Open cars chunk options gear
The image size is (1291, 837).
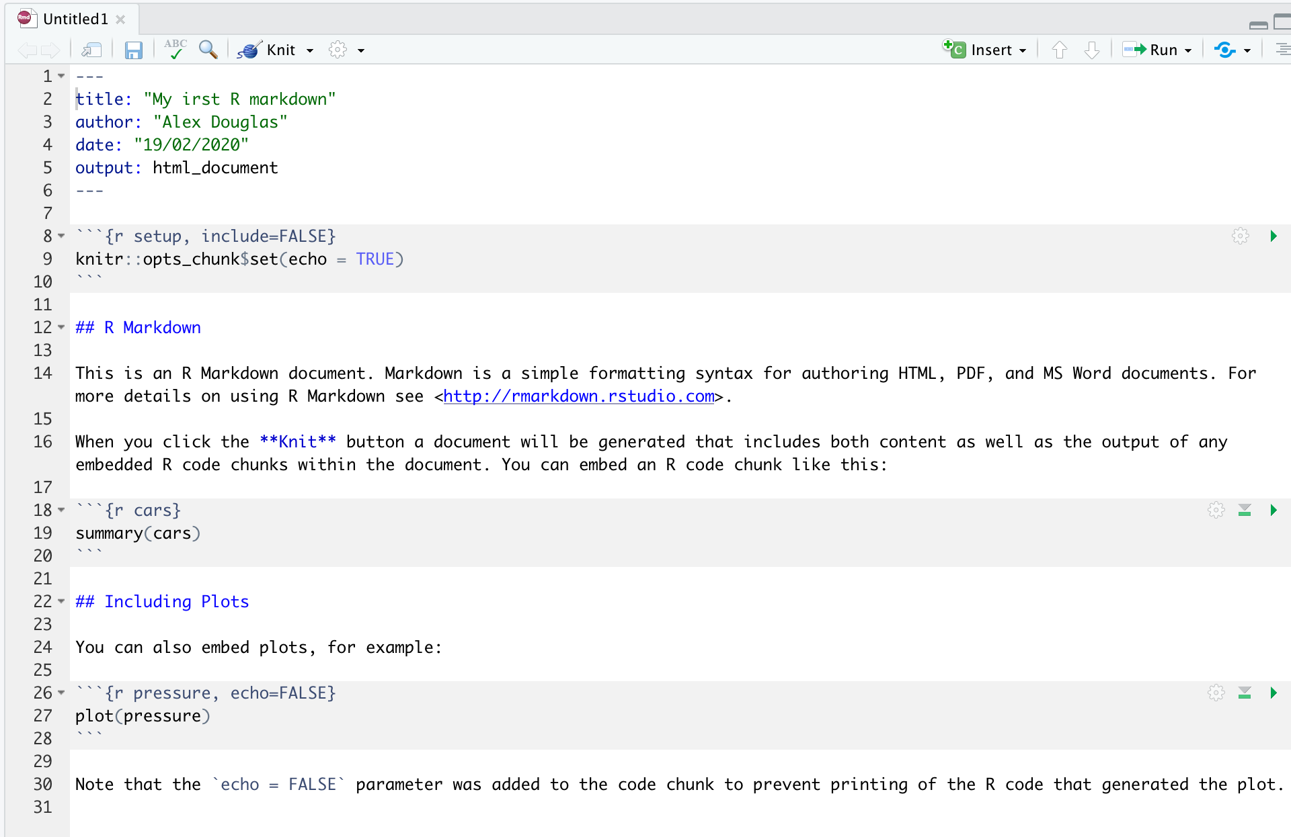tap(1216, 510)
